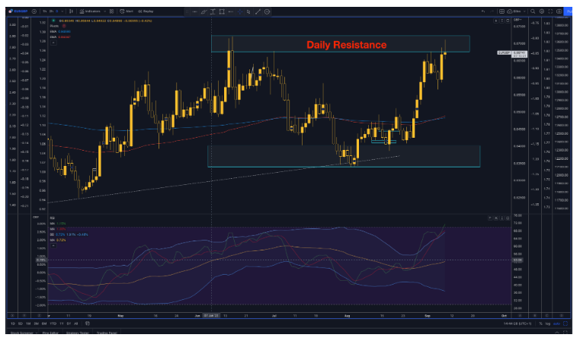Image resolution: width=580 pixels, height=341 pixels.
Task: Expand the indicators favorites dropdown arrow
Action: click(x=105, y=11)
